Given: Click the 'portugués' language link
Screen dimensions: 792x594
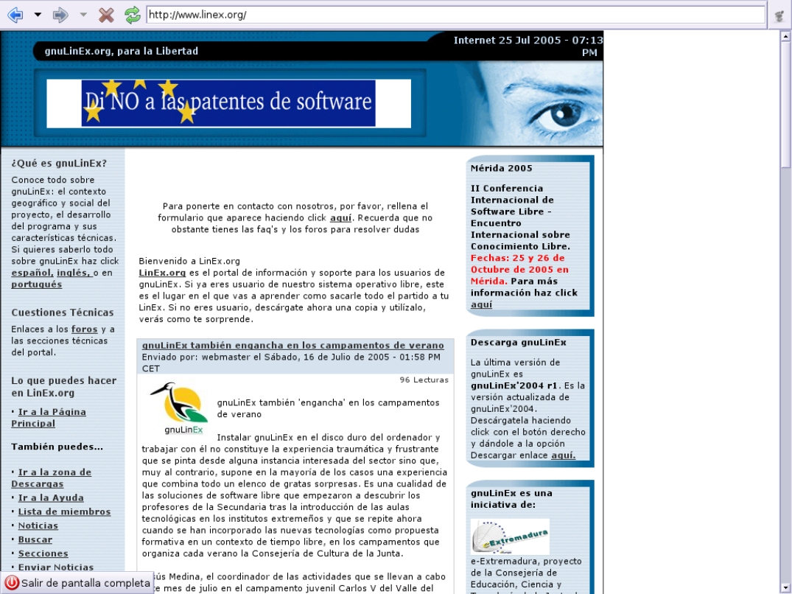Looking at the screenshot, I should tap(37, 284).
